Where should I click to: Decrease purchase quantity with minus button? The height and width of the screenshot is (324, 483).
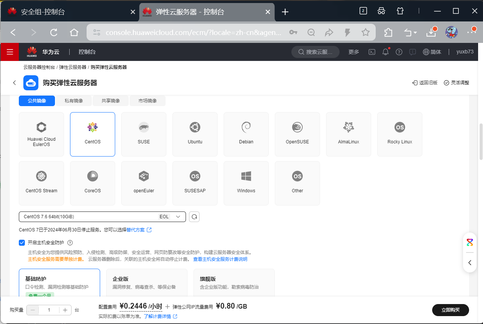[x=33, y=310]
